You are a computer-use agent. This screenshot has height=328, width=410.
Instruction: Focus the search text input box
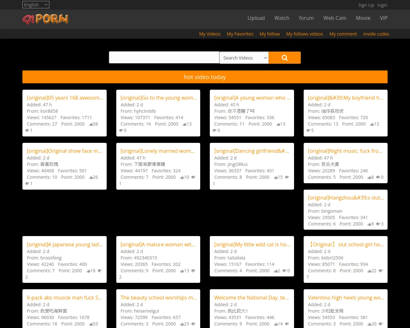164,58
